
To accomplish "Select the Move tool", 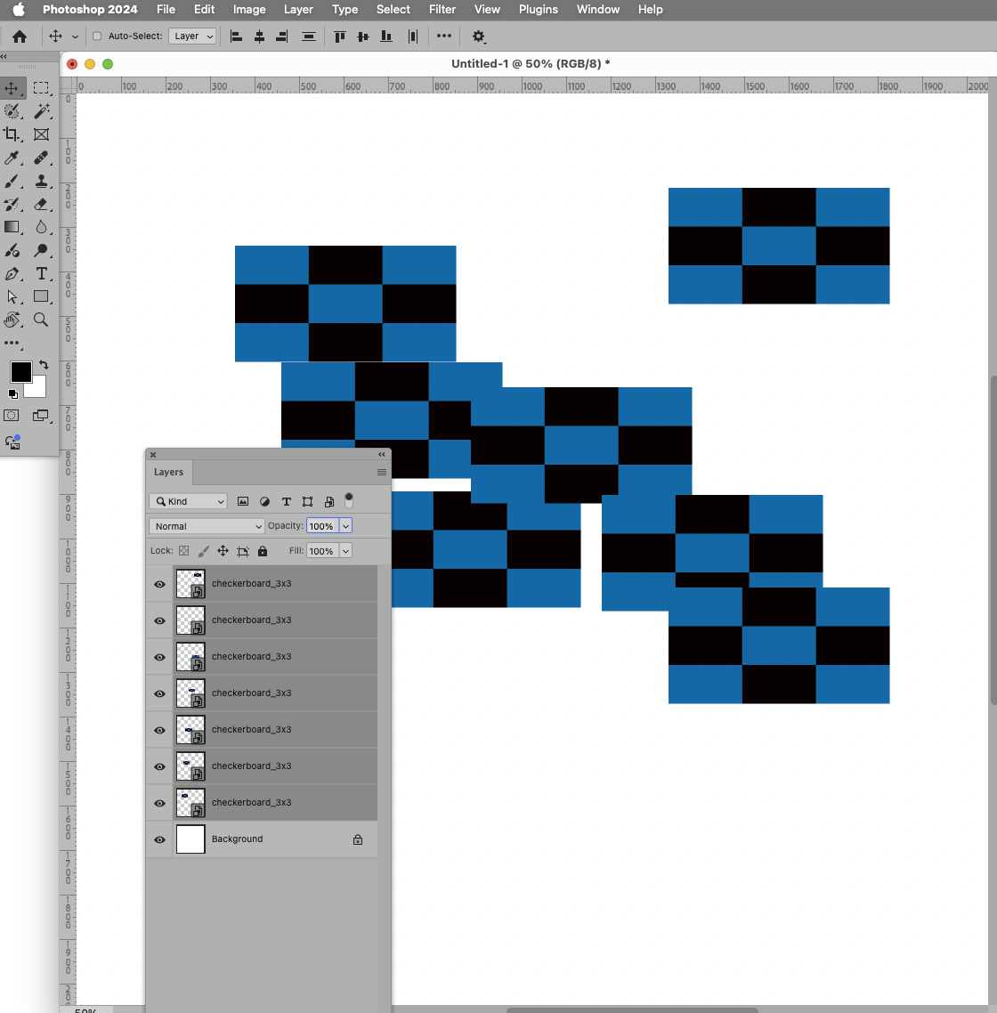I will tap(12, 87).
